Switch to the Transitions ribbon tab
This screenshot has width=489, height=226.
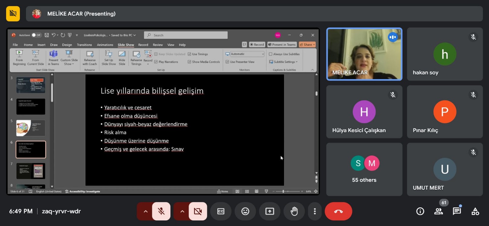pos(84,45)
